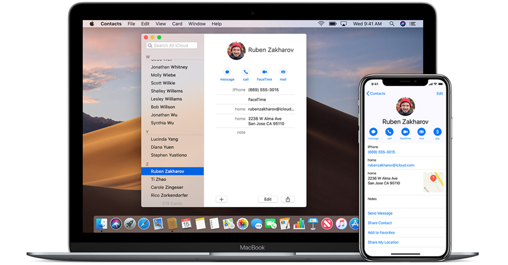Tap the map thumbnail on the iPhone
This screenshot has height=265, width=508.
click(x=433, y=182)
